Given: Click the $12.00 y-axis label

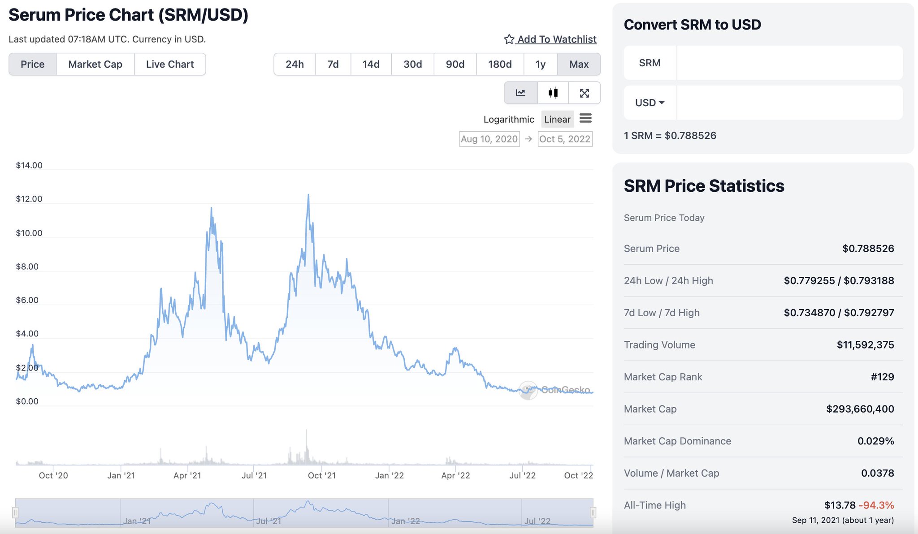Looking at the screenshot, I should (x=29, y=199).
